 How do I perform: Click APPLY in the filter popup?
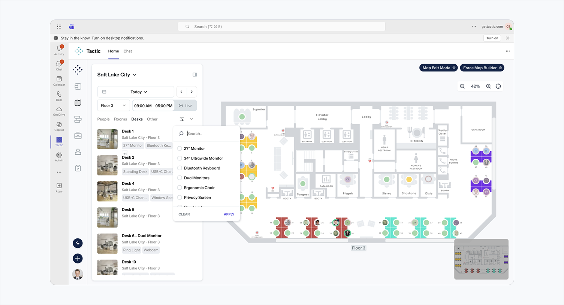tap(229, 214)
